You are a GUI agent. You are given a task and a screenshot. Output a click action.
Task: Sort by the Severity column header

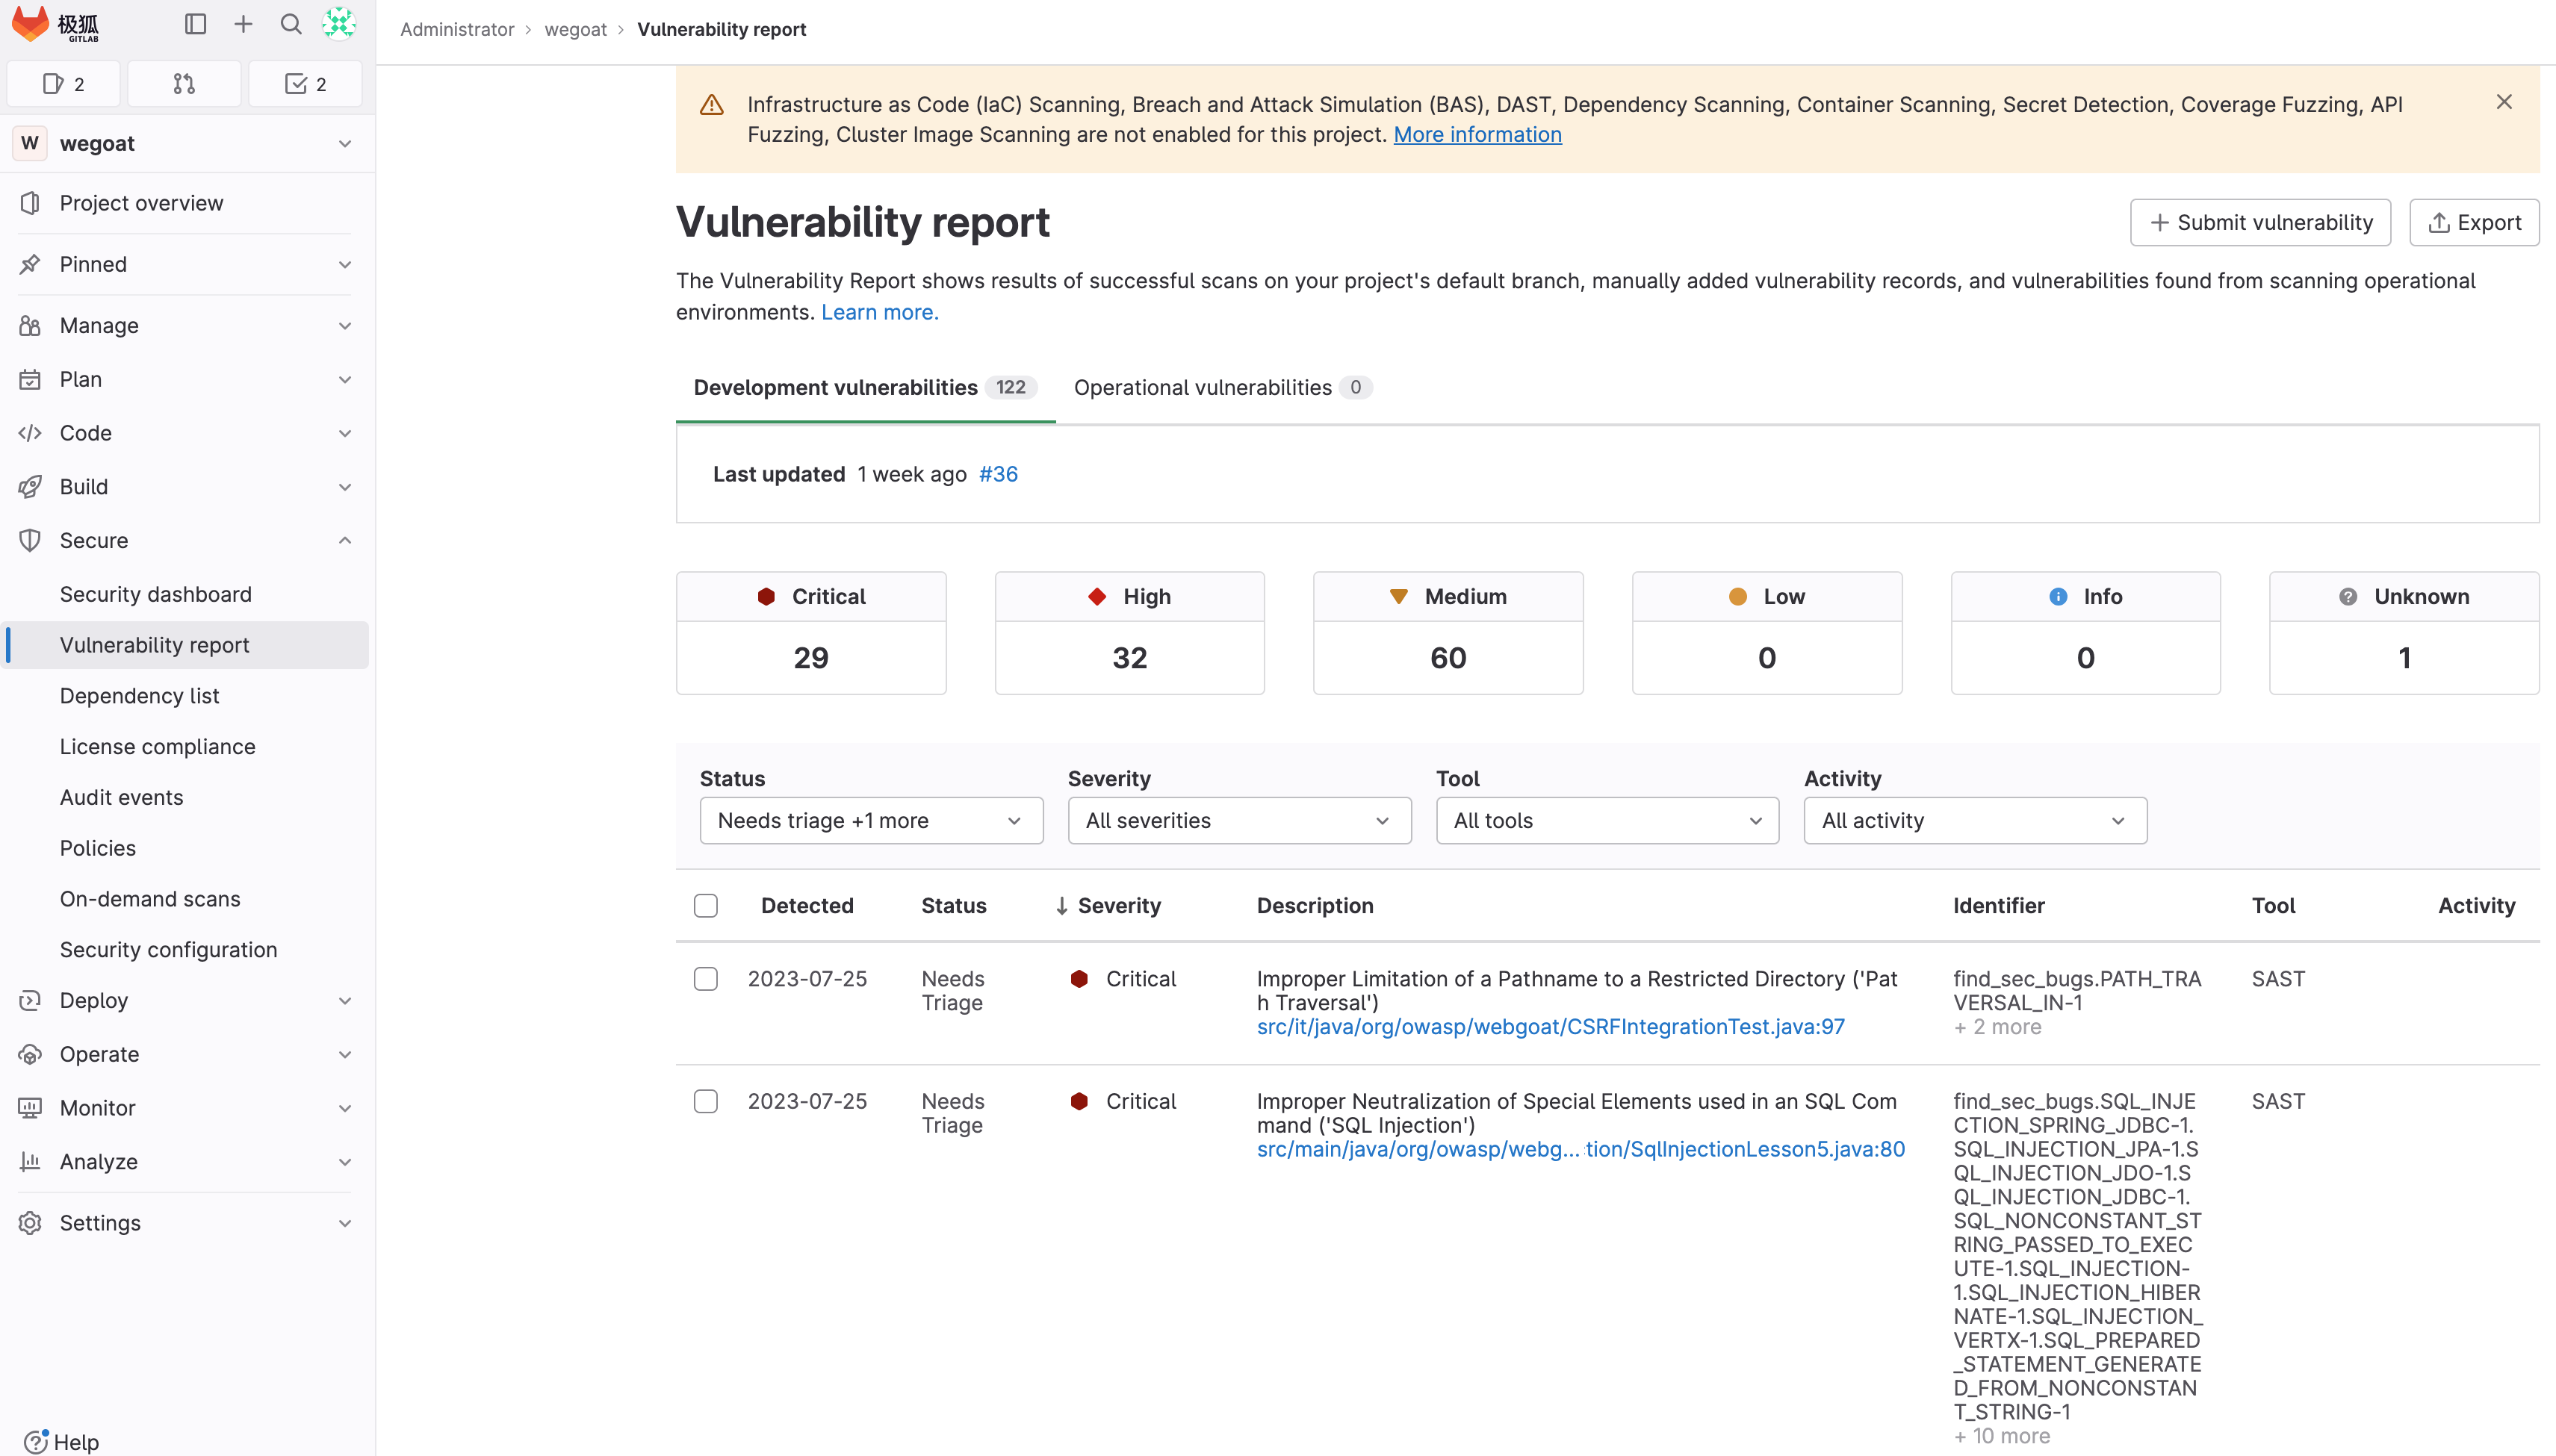pos(1117,905)
